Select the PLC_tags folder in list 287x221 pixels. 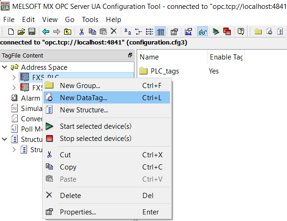pyautogui.click(x=159, y=71)
